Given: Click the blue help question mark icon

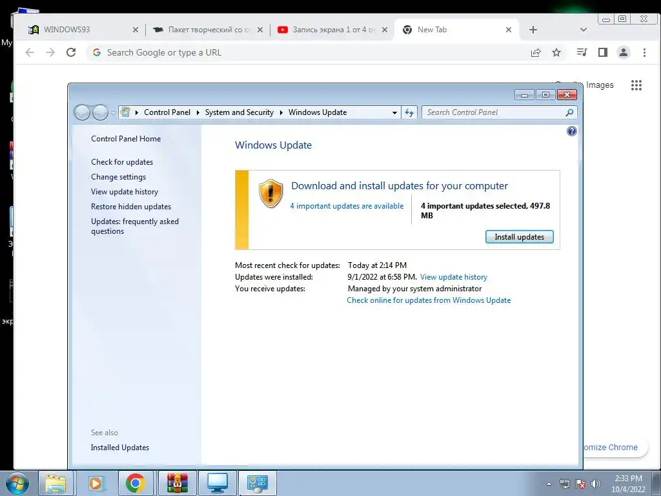Looking at the screenshot, I should [x=572, y=131].
